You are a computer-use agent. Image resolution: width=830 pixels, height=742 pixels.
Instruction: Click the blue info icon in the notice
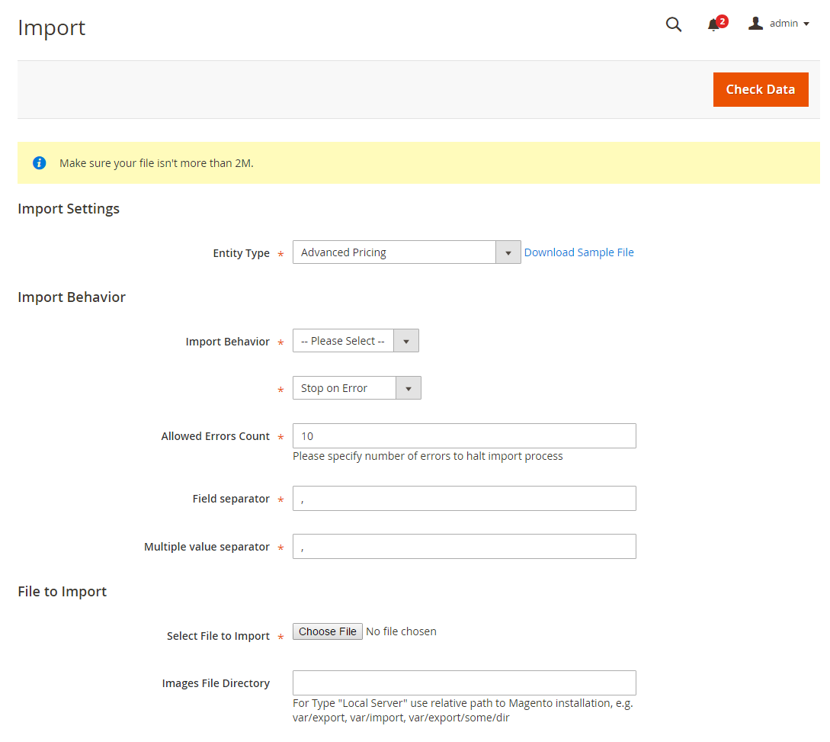click(40, 163)
